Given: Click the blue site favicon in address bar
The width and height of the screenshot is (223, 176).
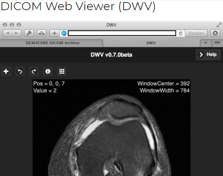Looking at the screenshot, I should pos(64,33).
